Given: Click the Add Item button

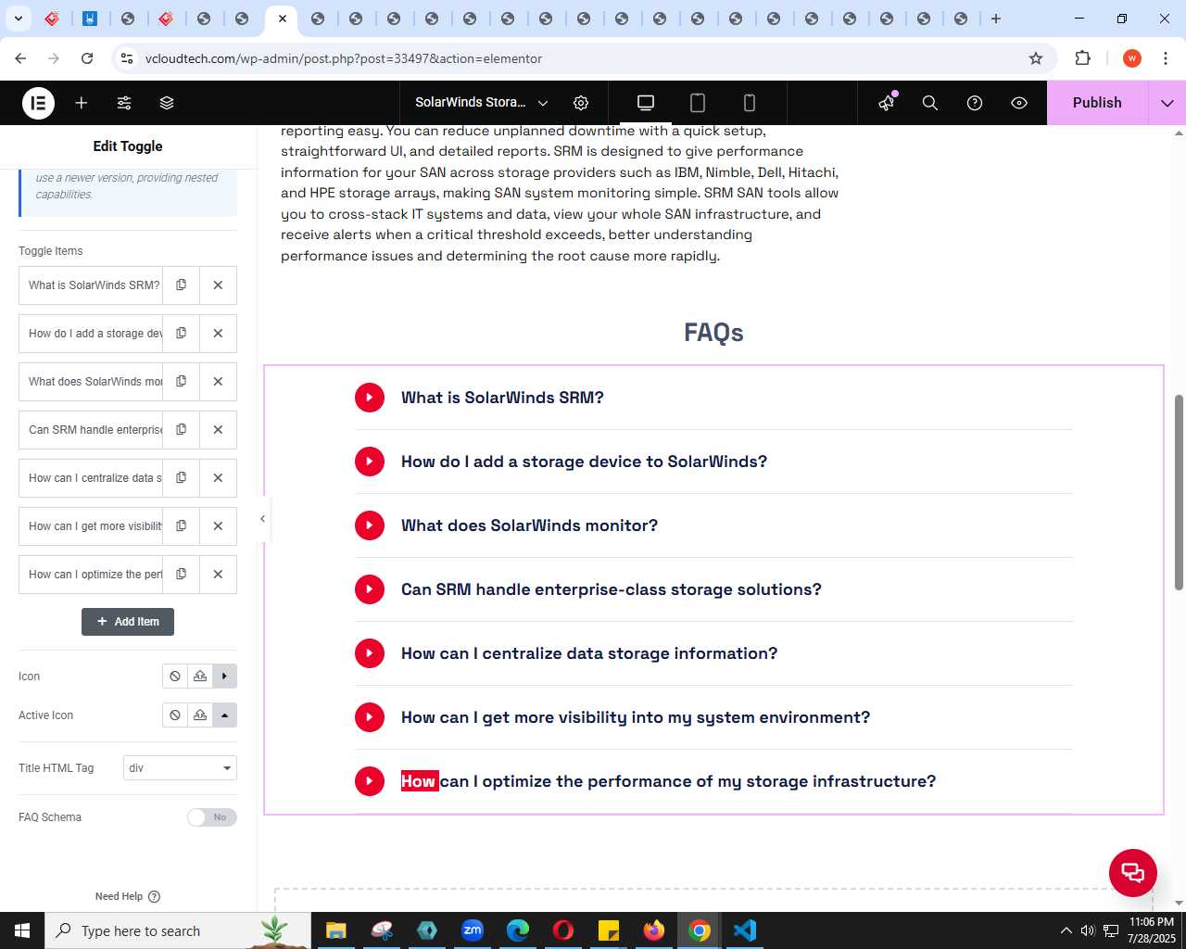Looking at the screenshot, I should coord(128,622).
